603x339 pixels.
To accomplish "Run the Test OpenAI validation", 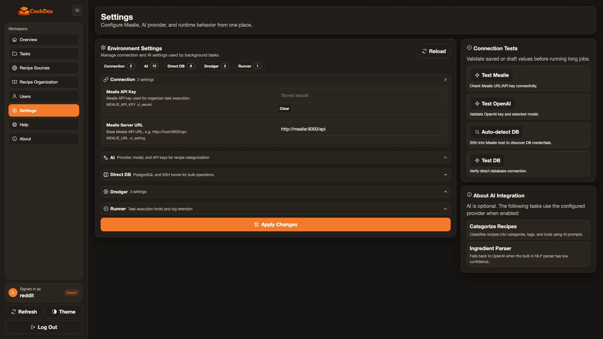I will click(x=492, y=104).
